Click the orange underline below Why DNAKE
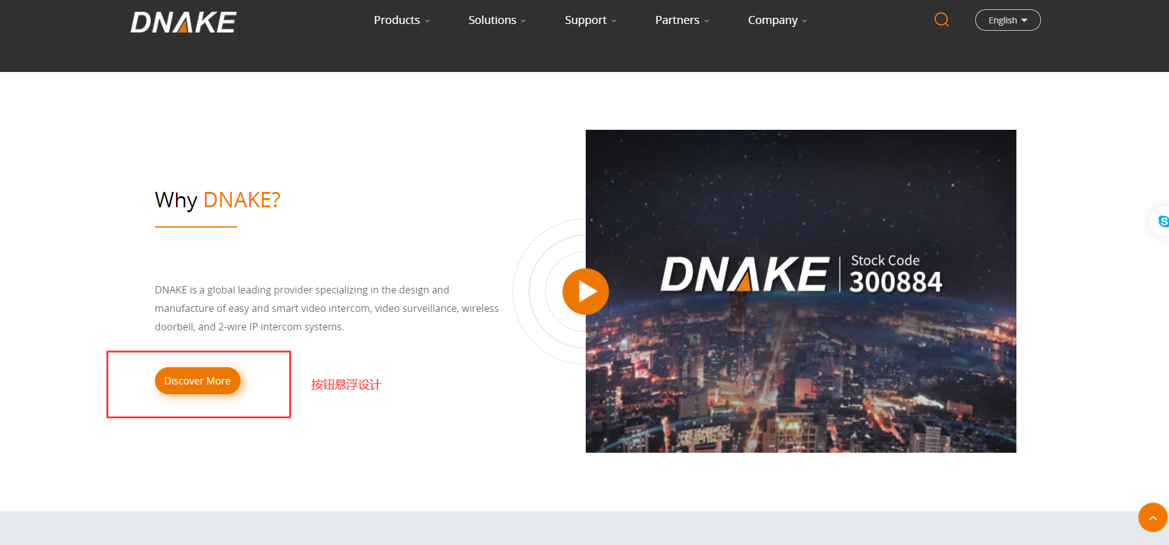 [196, 227]
